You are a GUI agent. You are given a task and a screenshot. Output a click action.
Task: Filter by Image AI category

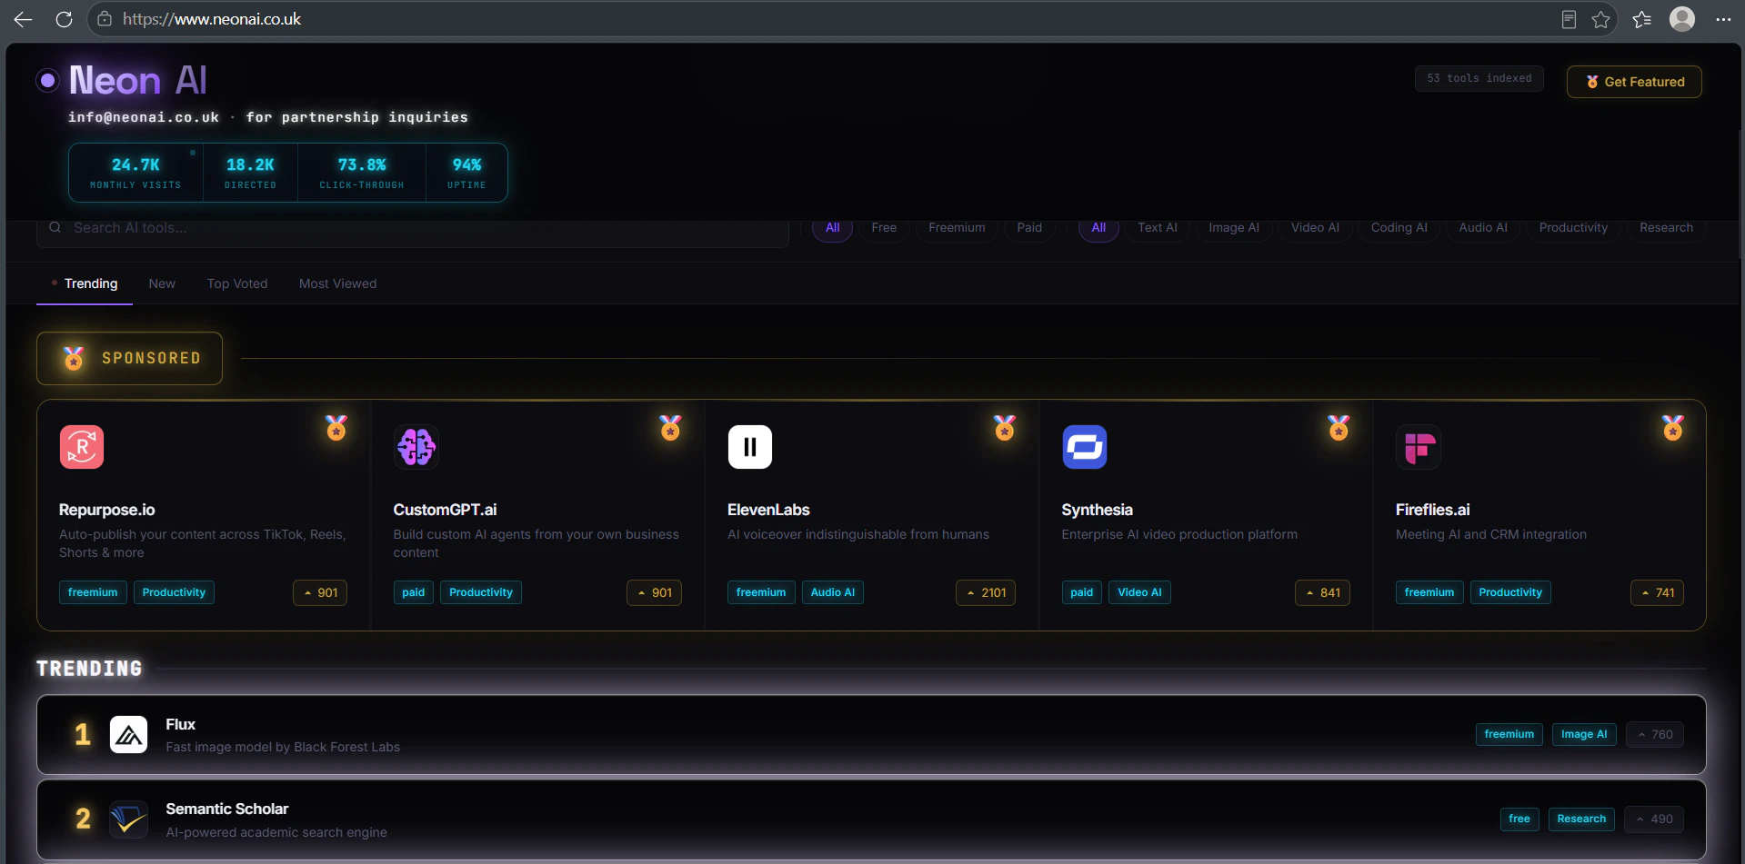click(x=1234, y=228)
